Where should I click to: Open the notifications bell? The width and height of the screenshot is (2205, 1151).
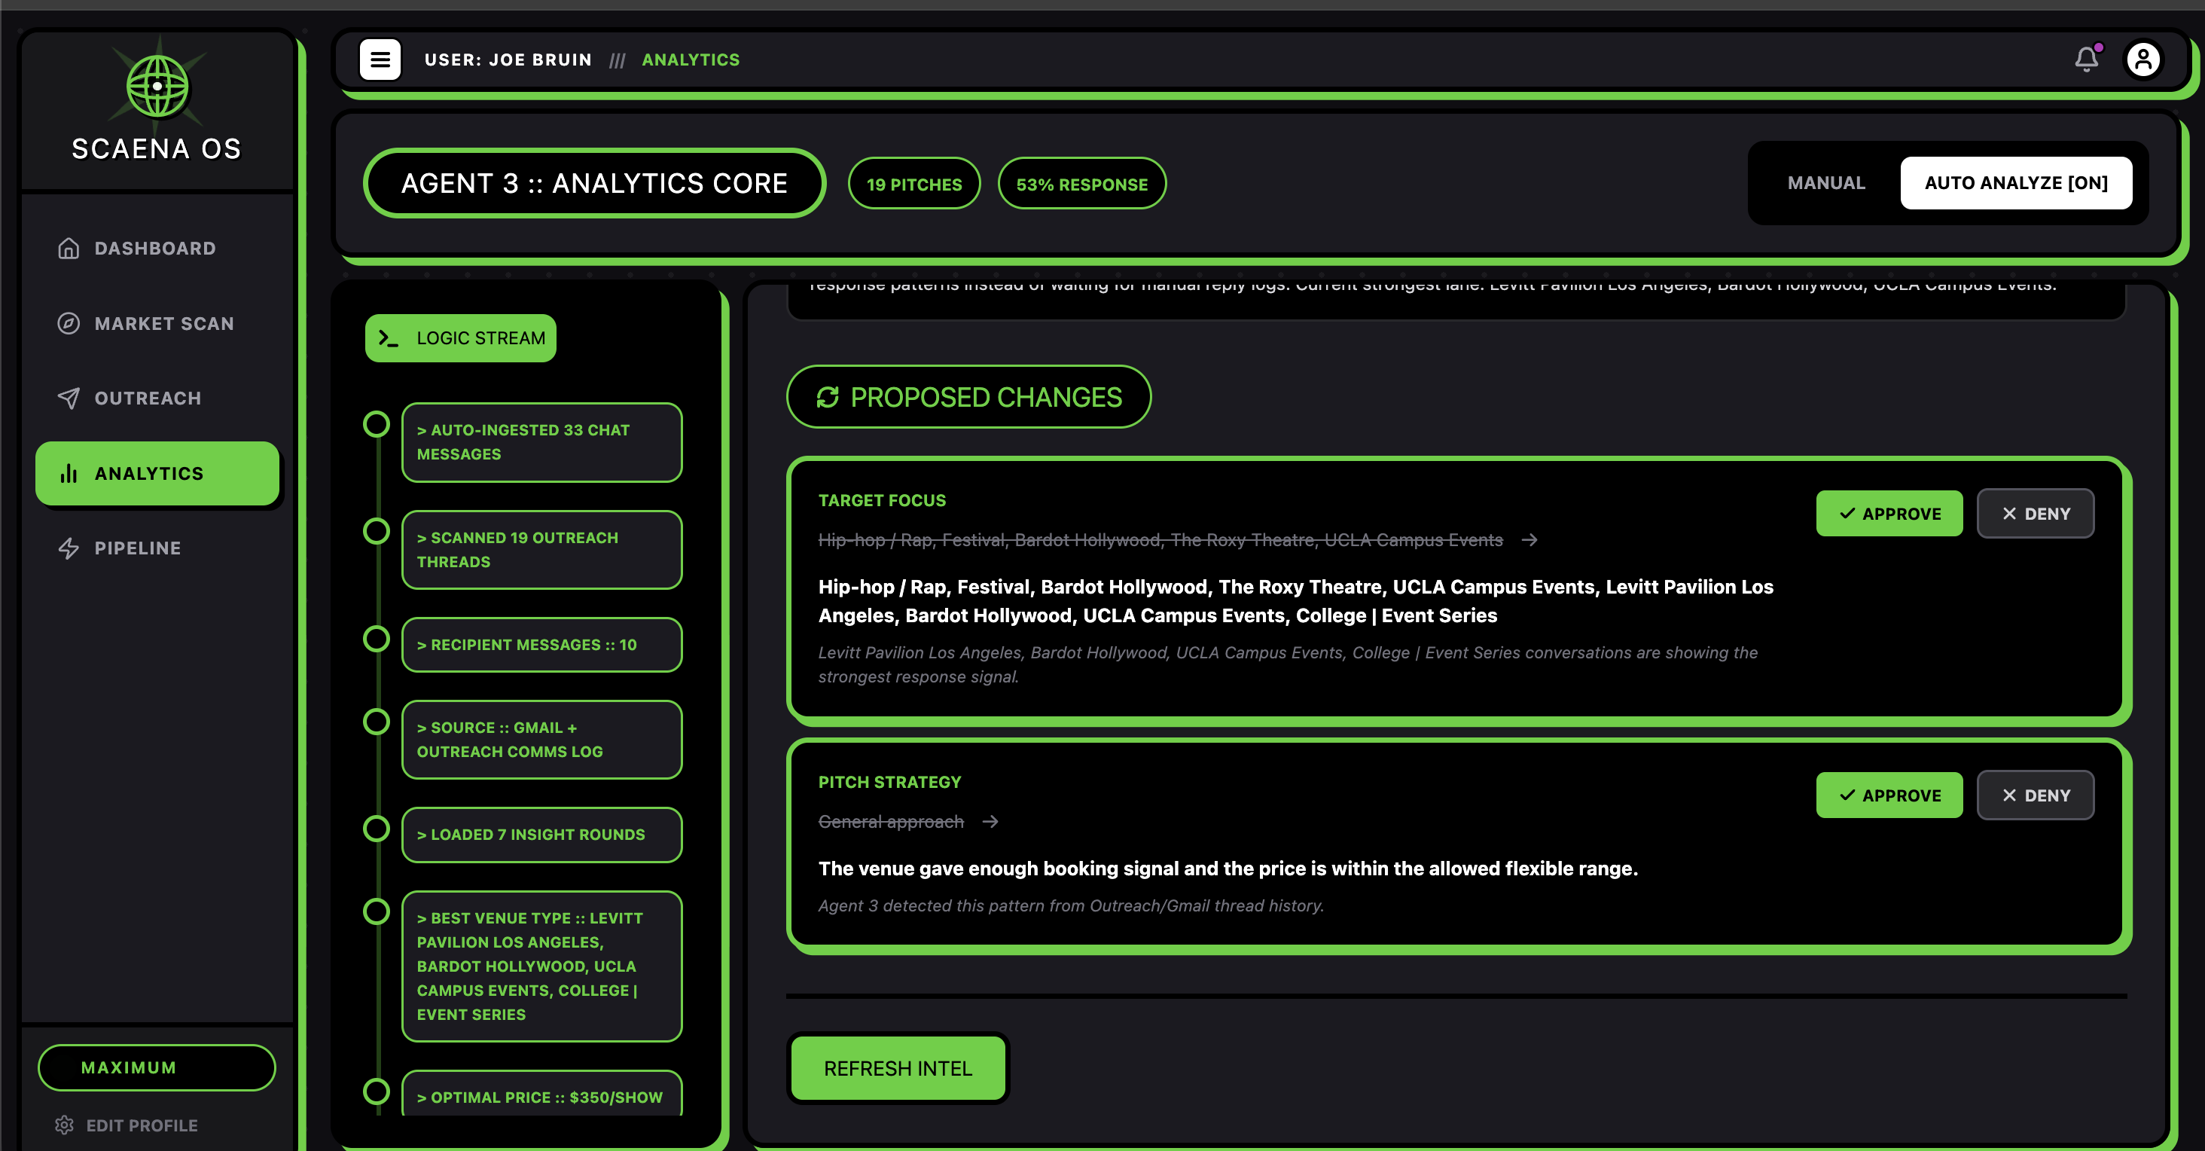(x=2086, y=59)
